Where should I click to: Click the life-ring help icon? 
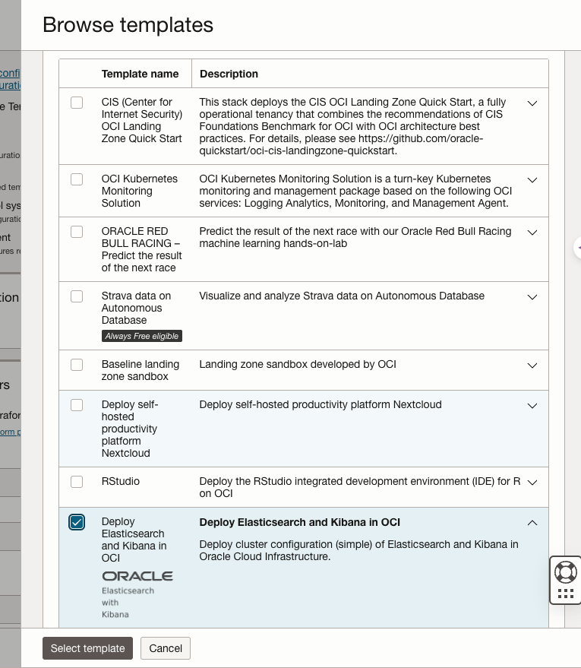[x=566, y=571]
